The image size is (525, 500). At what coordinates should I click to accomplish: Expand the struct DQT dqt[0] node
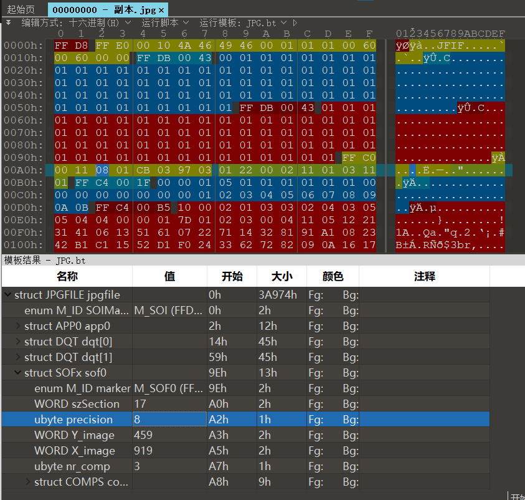click(x=17, y=342)
